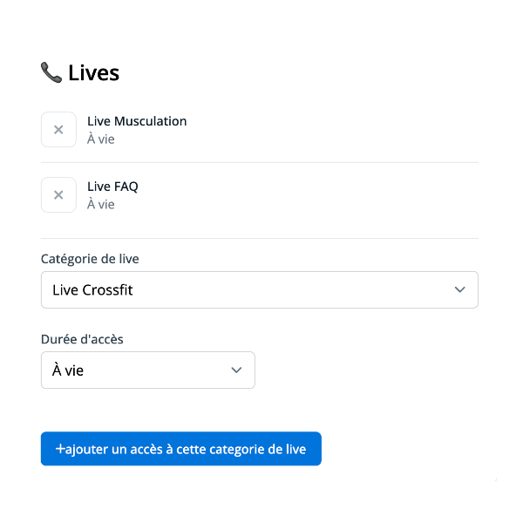Select the Live FAQ title text

(x=112, y=187)
